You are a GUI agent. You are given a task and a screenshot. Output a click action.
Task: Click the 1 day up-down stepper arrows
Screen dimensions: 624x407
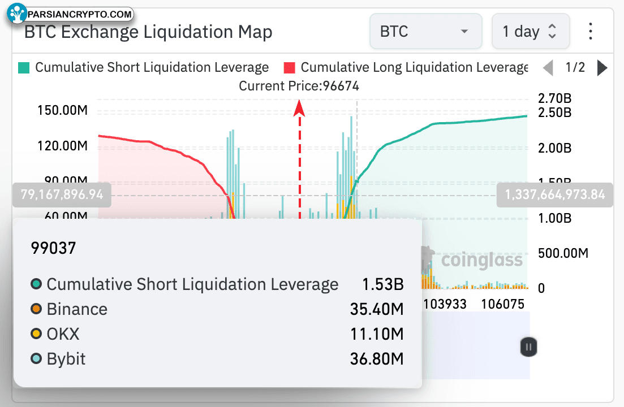[552, 31]
